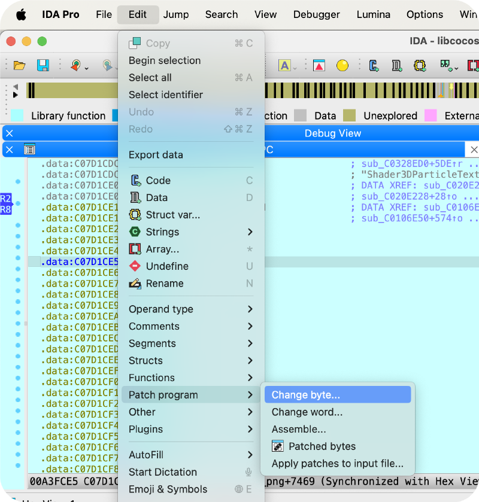Choose Apply patches to input file...
The height and width of the screenshot is (502, 479).
tap(337, 464)
